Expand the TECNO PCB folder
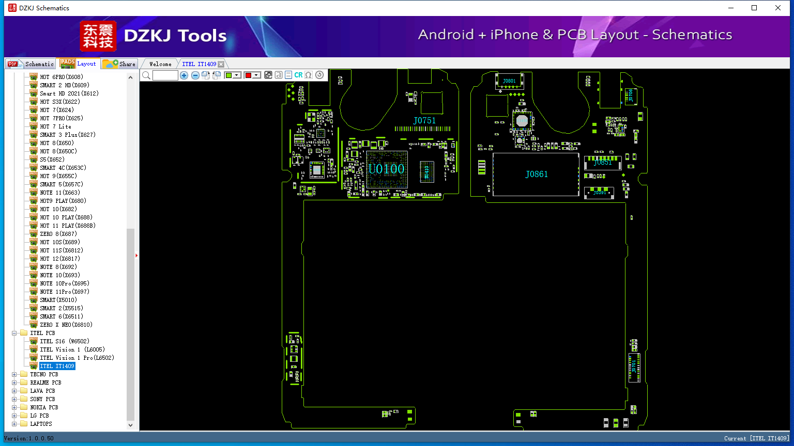 [x=14, y=374]
